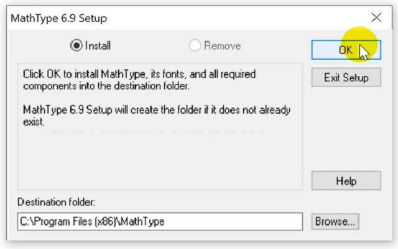Screen dimensions: 398x249
Task: Select the Remove radio button
Action: coord(195,45)
